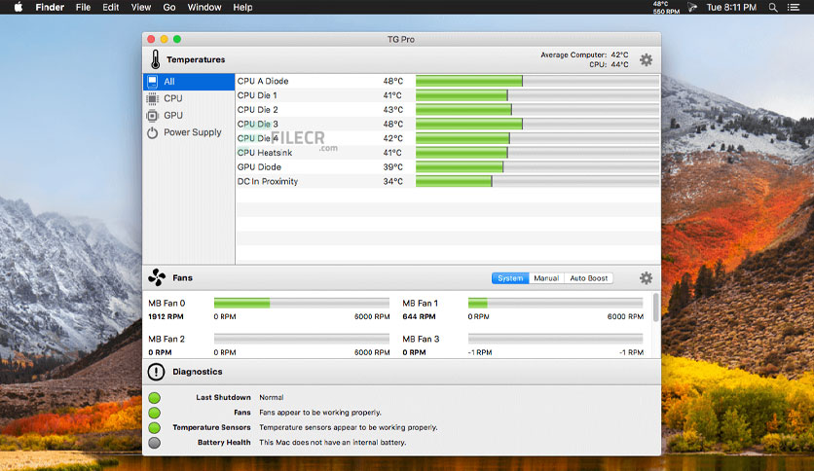Switch fan control to System mode

click(x=510, y=278)
